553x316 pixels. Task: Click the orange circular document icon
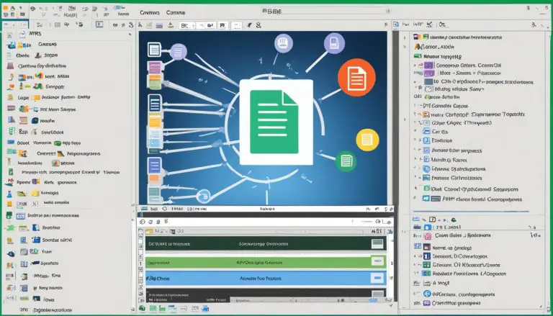[357, 76]
